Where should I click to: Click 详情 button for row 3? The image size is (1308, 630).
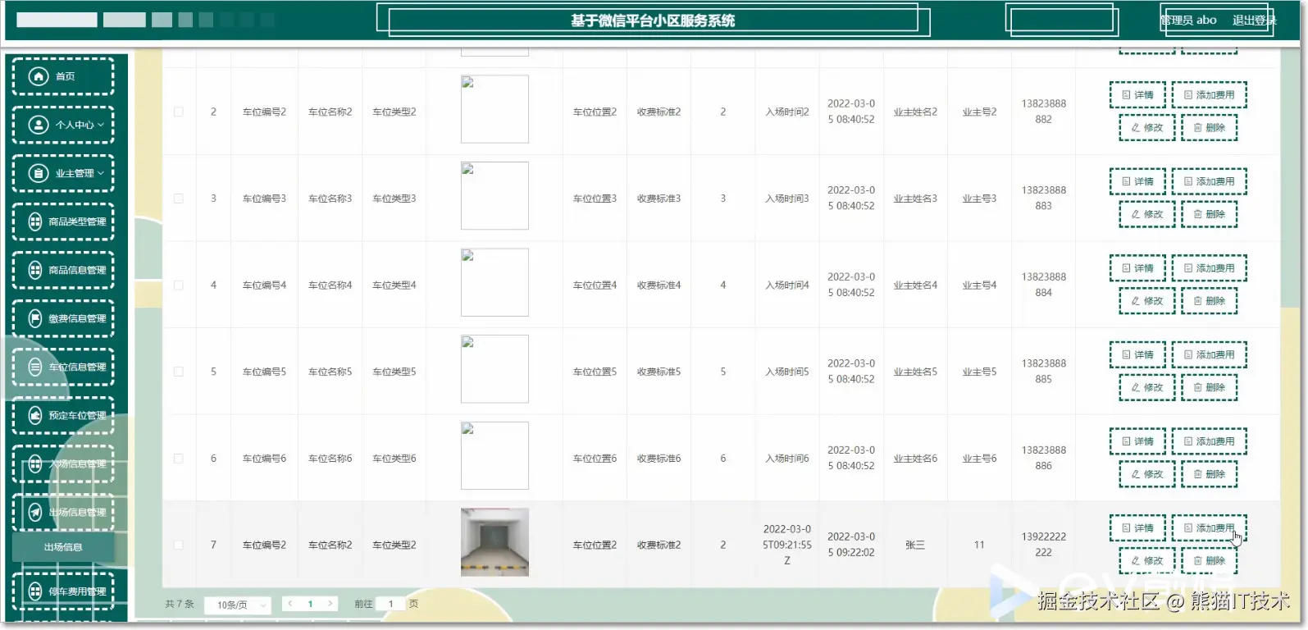[1137, 182]
